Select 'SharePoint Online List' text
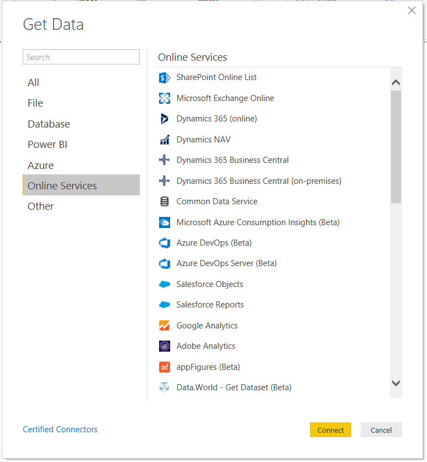This screenshot has height=462, width=427. pyautogui.click(x=217, y=77)
